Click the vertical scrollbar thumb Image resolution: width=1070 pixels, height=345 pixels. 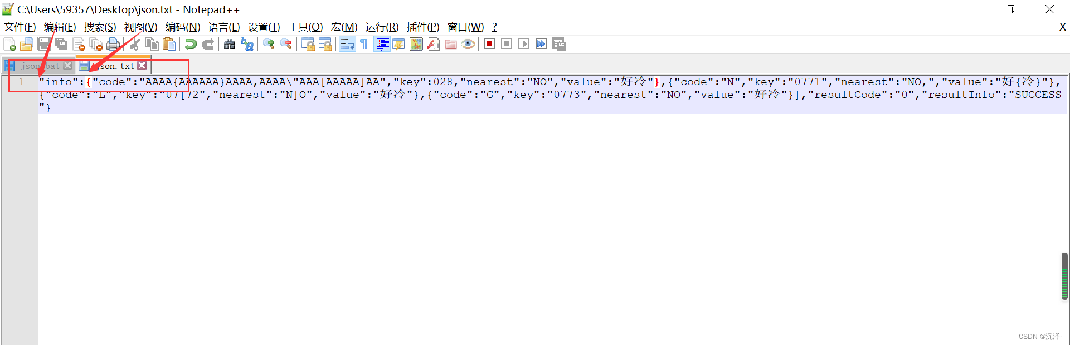click(x=1065, y=276)
